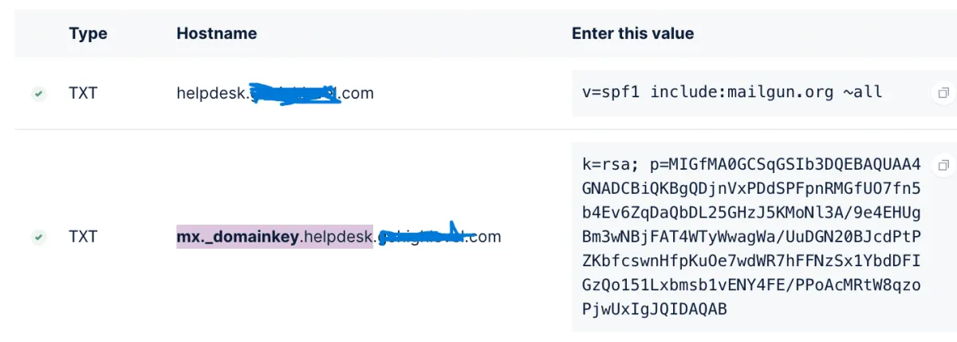Click verified check icon for DKIM row
The image size is (957, 342).
pos(38,237)
